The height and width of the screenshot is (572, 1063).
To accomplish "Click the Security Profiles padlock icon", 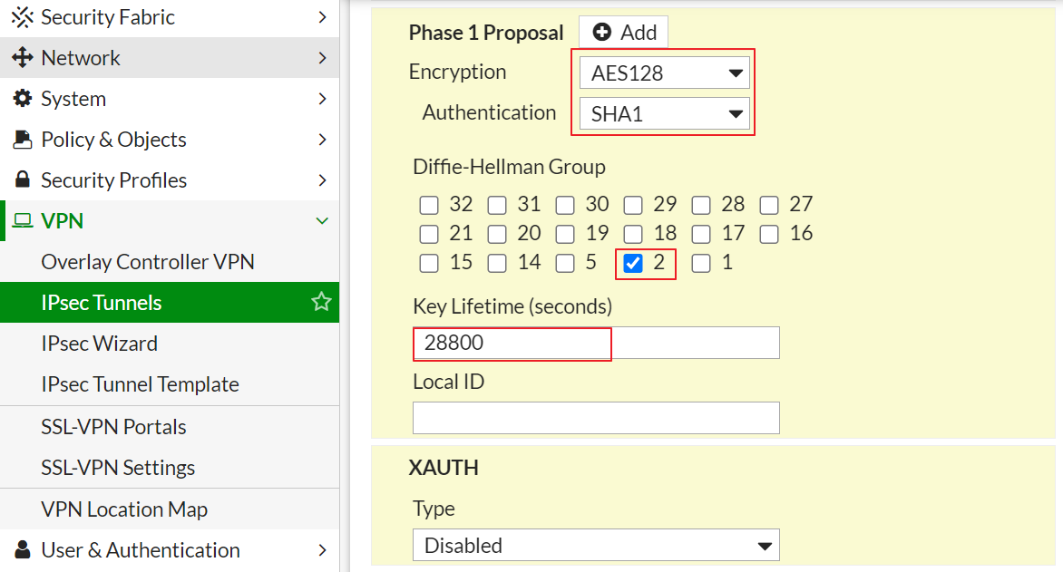I will tap(23, 180).
